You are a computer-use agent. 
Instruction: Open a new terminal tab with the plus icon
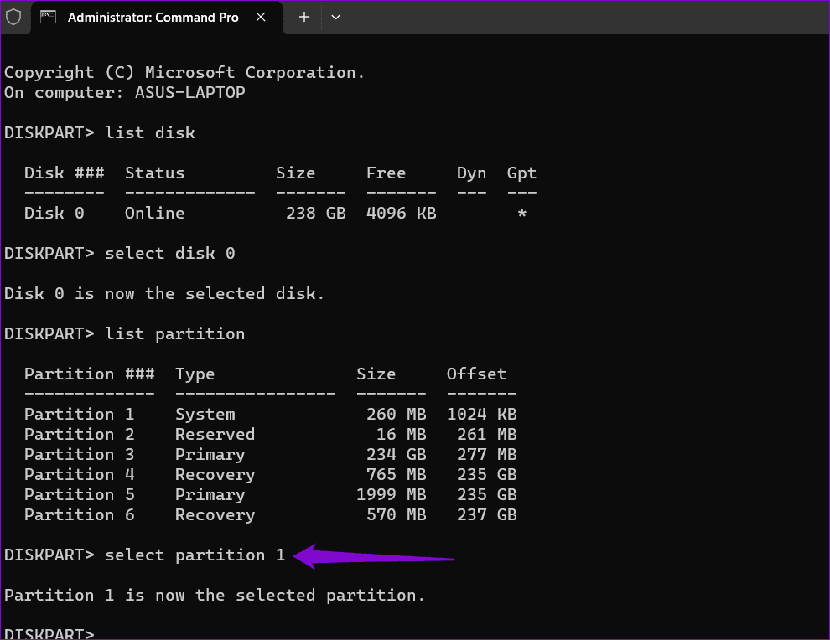(x=303, y=17)
